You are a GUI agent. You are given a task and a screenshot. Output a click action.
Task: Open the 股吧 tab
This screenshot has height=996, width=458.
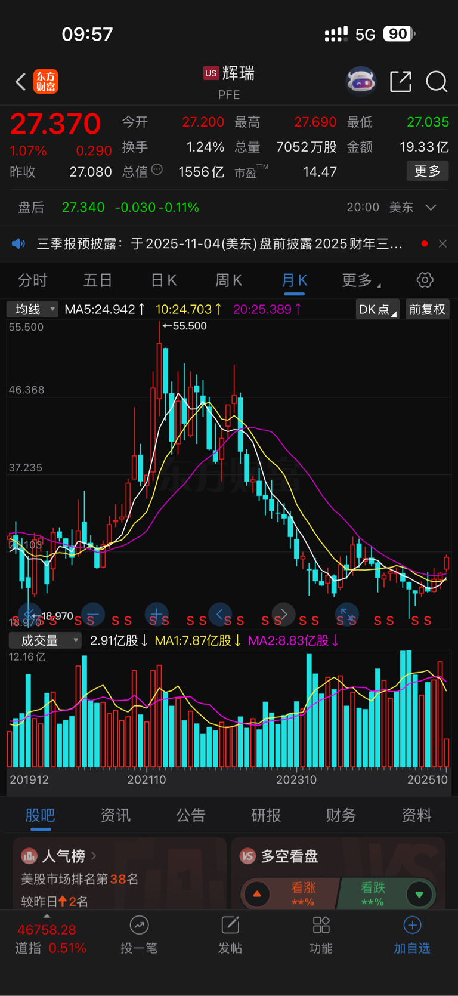(40, 815)
